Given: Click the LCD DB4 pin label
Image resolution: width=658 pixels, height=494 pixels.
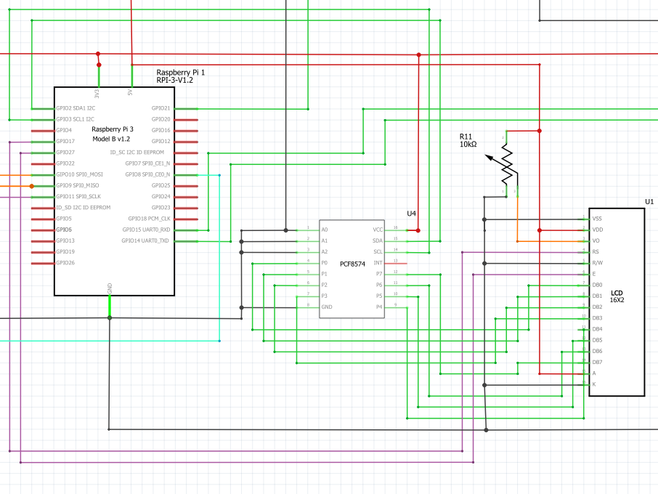Looking at the screenshot, I should [597, 329].
